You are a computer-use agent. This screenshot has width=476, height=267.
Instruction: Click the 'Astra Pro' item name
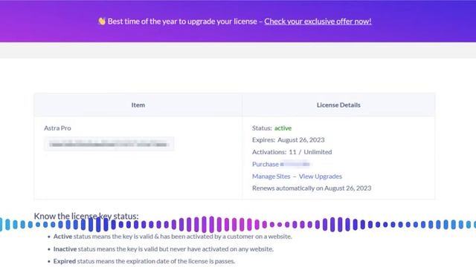coord(57,128)
